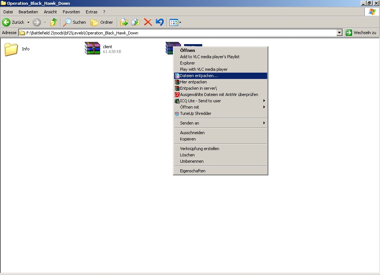Screen dimensions: 380x275
Task: Open the forward history dropdown arrow
Action: click(45, 22)
